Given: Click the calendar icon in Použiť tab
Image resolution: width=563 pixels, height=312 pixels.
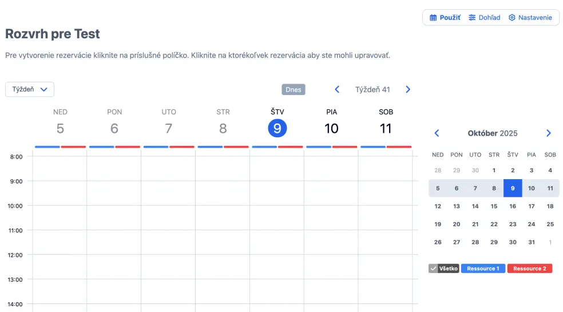Looking at the screenshot, I should click(x=434, y=18).
